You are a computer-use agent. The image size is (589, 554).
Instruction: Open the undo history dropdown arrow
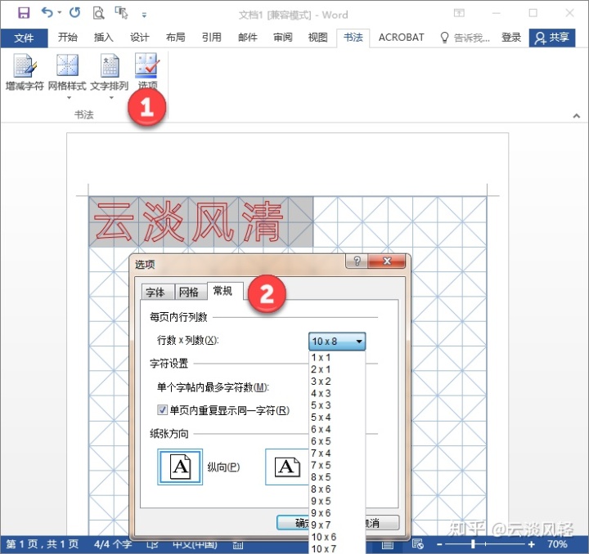click(x=60, y=13)
